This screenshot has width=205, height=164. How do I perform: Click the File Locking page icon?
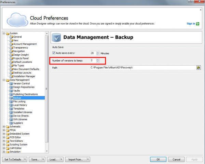tap(11, 101)
